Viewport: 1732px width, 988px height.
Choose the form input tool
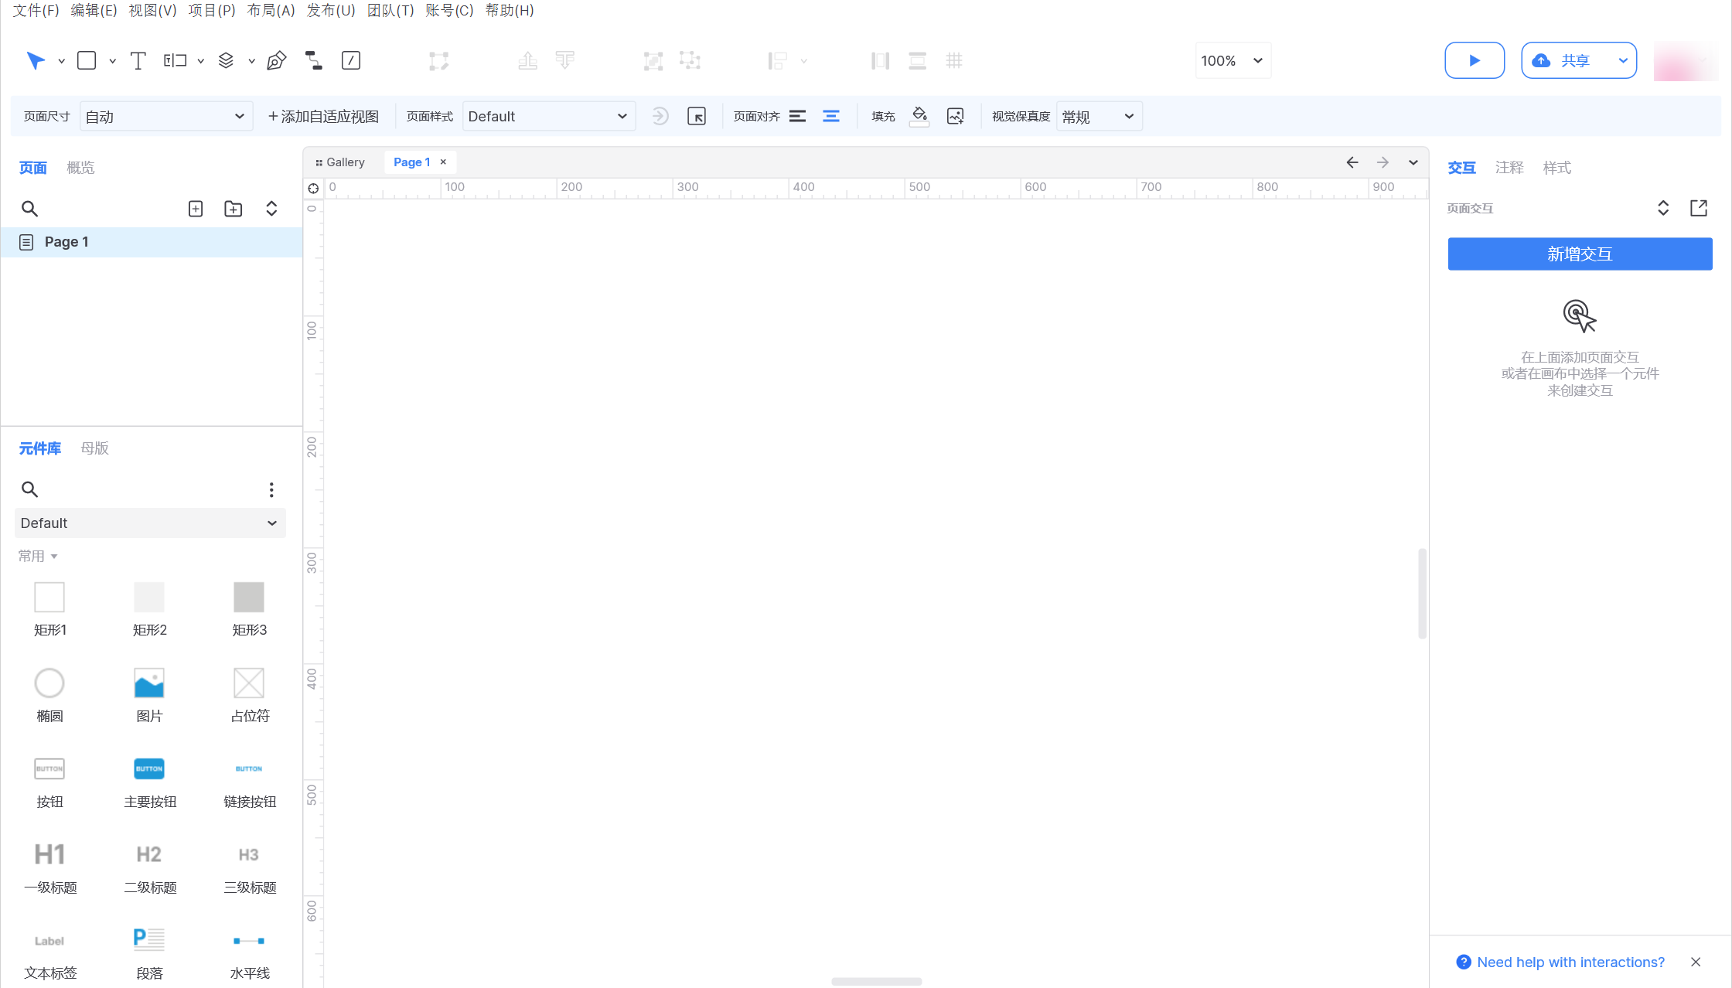pos(176,60)
